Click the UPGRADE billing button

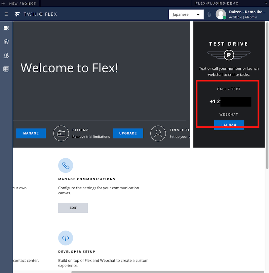pos(128,133)
